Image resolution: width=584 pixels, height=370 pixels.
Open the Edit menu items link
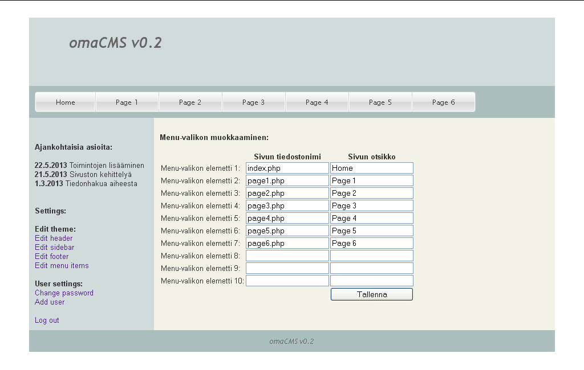62,265
